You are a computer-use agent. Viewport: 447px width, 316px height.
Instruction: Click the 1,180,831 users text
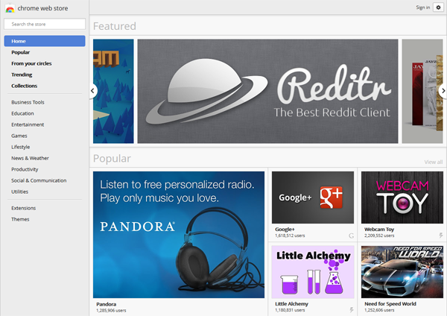point(290,310)
